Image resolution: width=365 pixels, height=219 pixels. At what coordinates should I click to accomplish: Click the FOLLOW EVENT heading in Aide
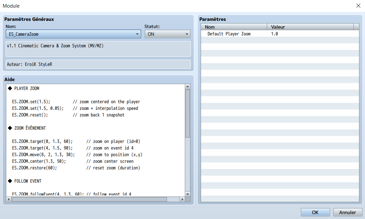(x=28, y=181)
